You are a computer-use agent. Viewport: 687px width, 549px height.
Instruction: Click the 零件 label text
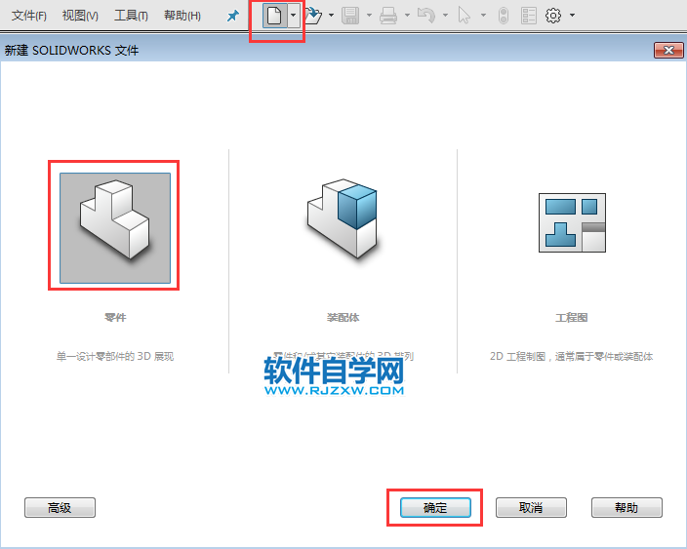pyautogui.click(x=115, y=317)
